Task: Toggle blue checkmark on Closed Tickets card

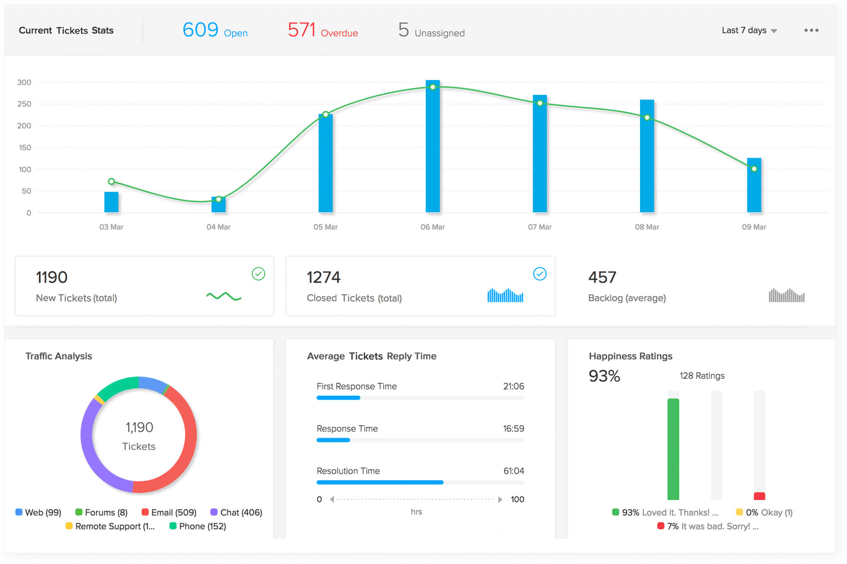Action: [540, 274]
